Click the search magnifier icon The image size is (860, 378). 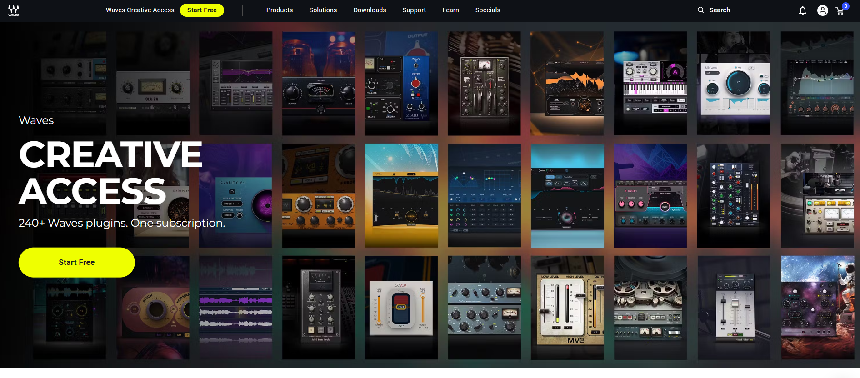click(x=701, y=10)
